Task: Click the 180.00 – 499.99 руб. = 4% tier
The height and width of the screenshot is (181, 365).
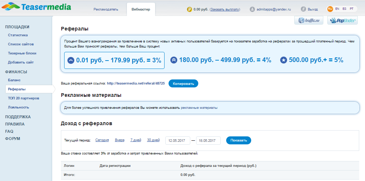Action: pos(221,60)
